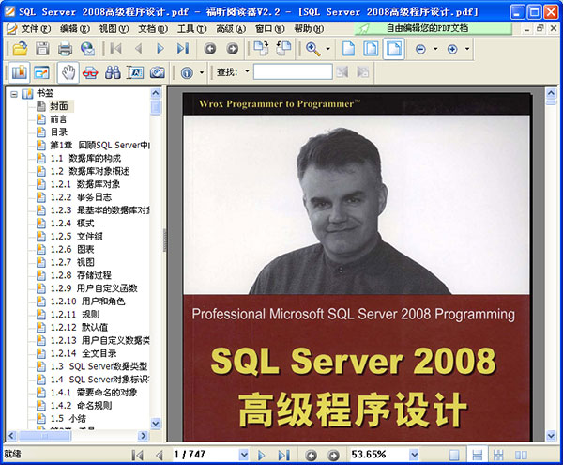Image resolution: width=563 pixels, height=465 pixels.
Task: Select the 前言 bookmark
Action: point(58,119)
